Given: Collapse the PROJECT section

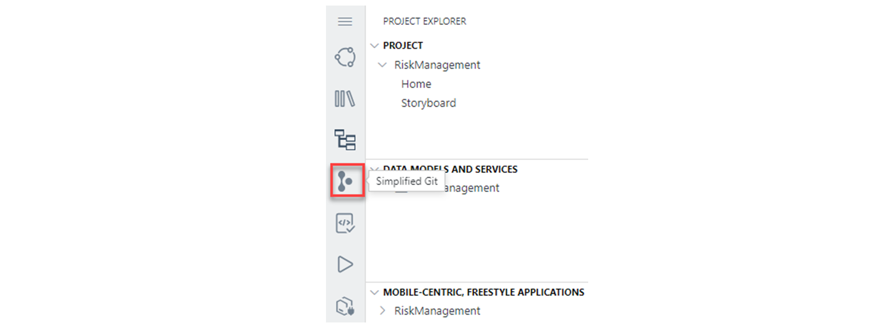Looking at the screenshot, I should [375, 45].
